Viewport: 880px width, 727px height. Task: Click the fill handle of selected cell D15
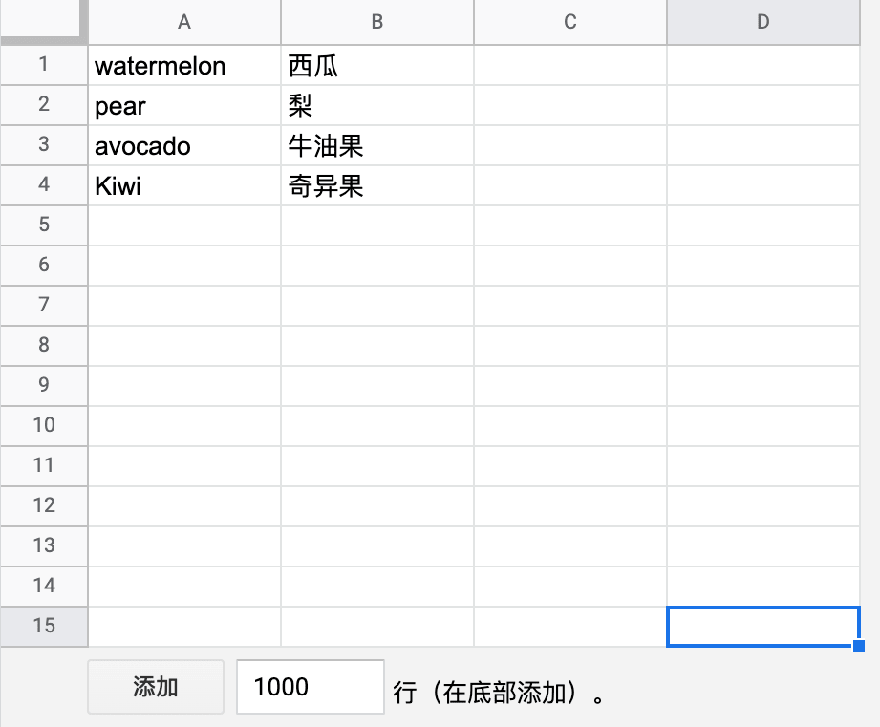click(x=859, y=646)
